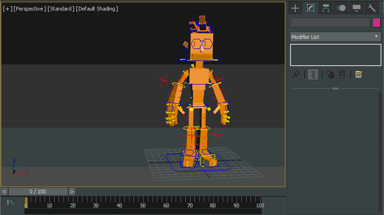Image resolution: width=384 pixels, height=215 pixels.
Task: Toggle Show End Result in stack
Action: coord(312,74)
